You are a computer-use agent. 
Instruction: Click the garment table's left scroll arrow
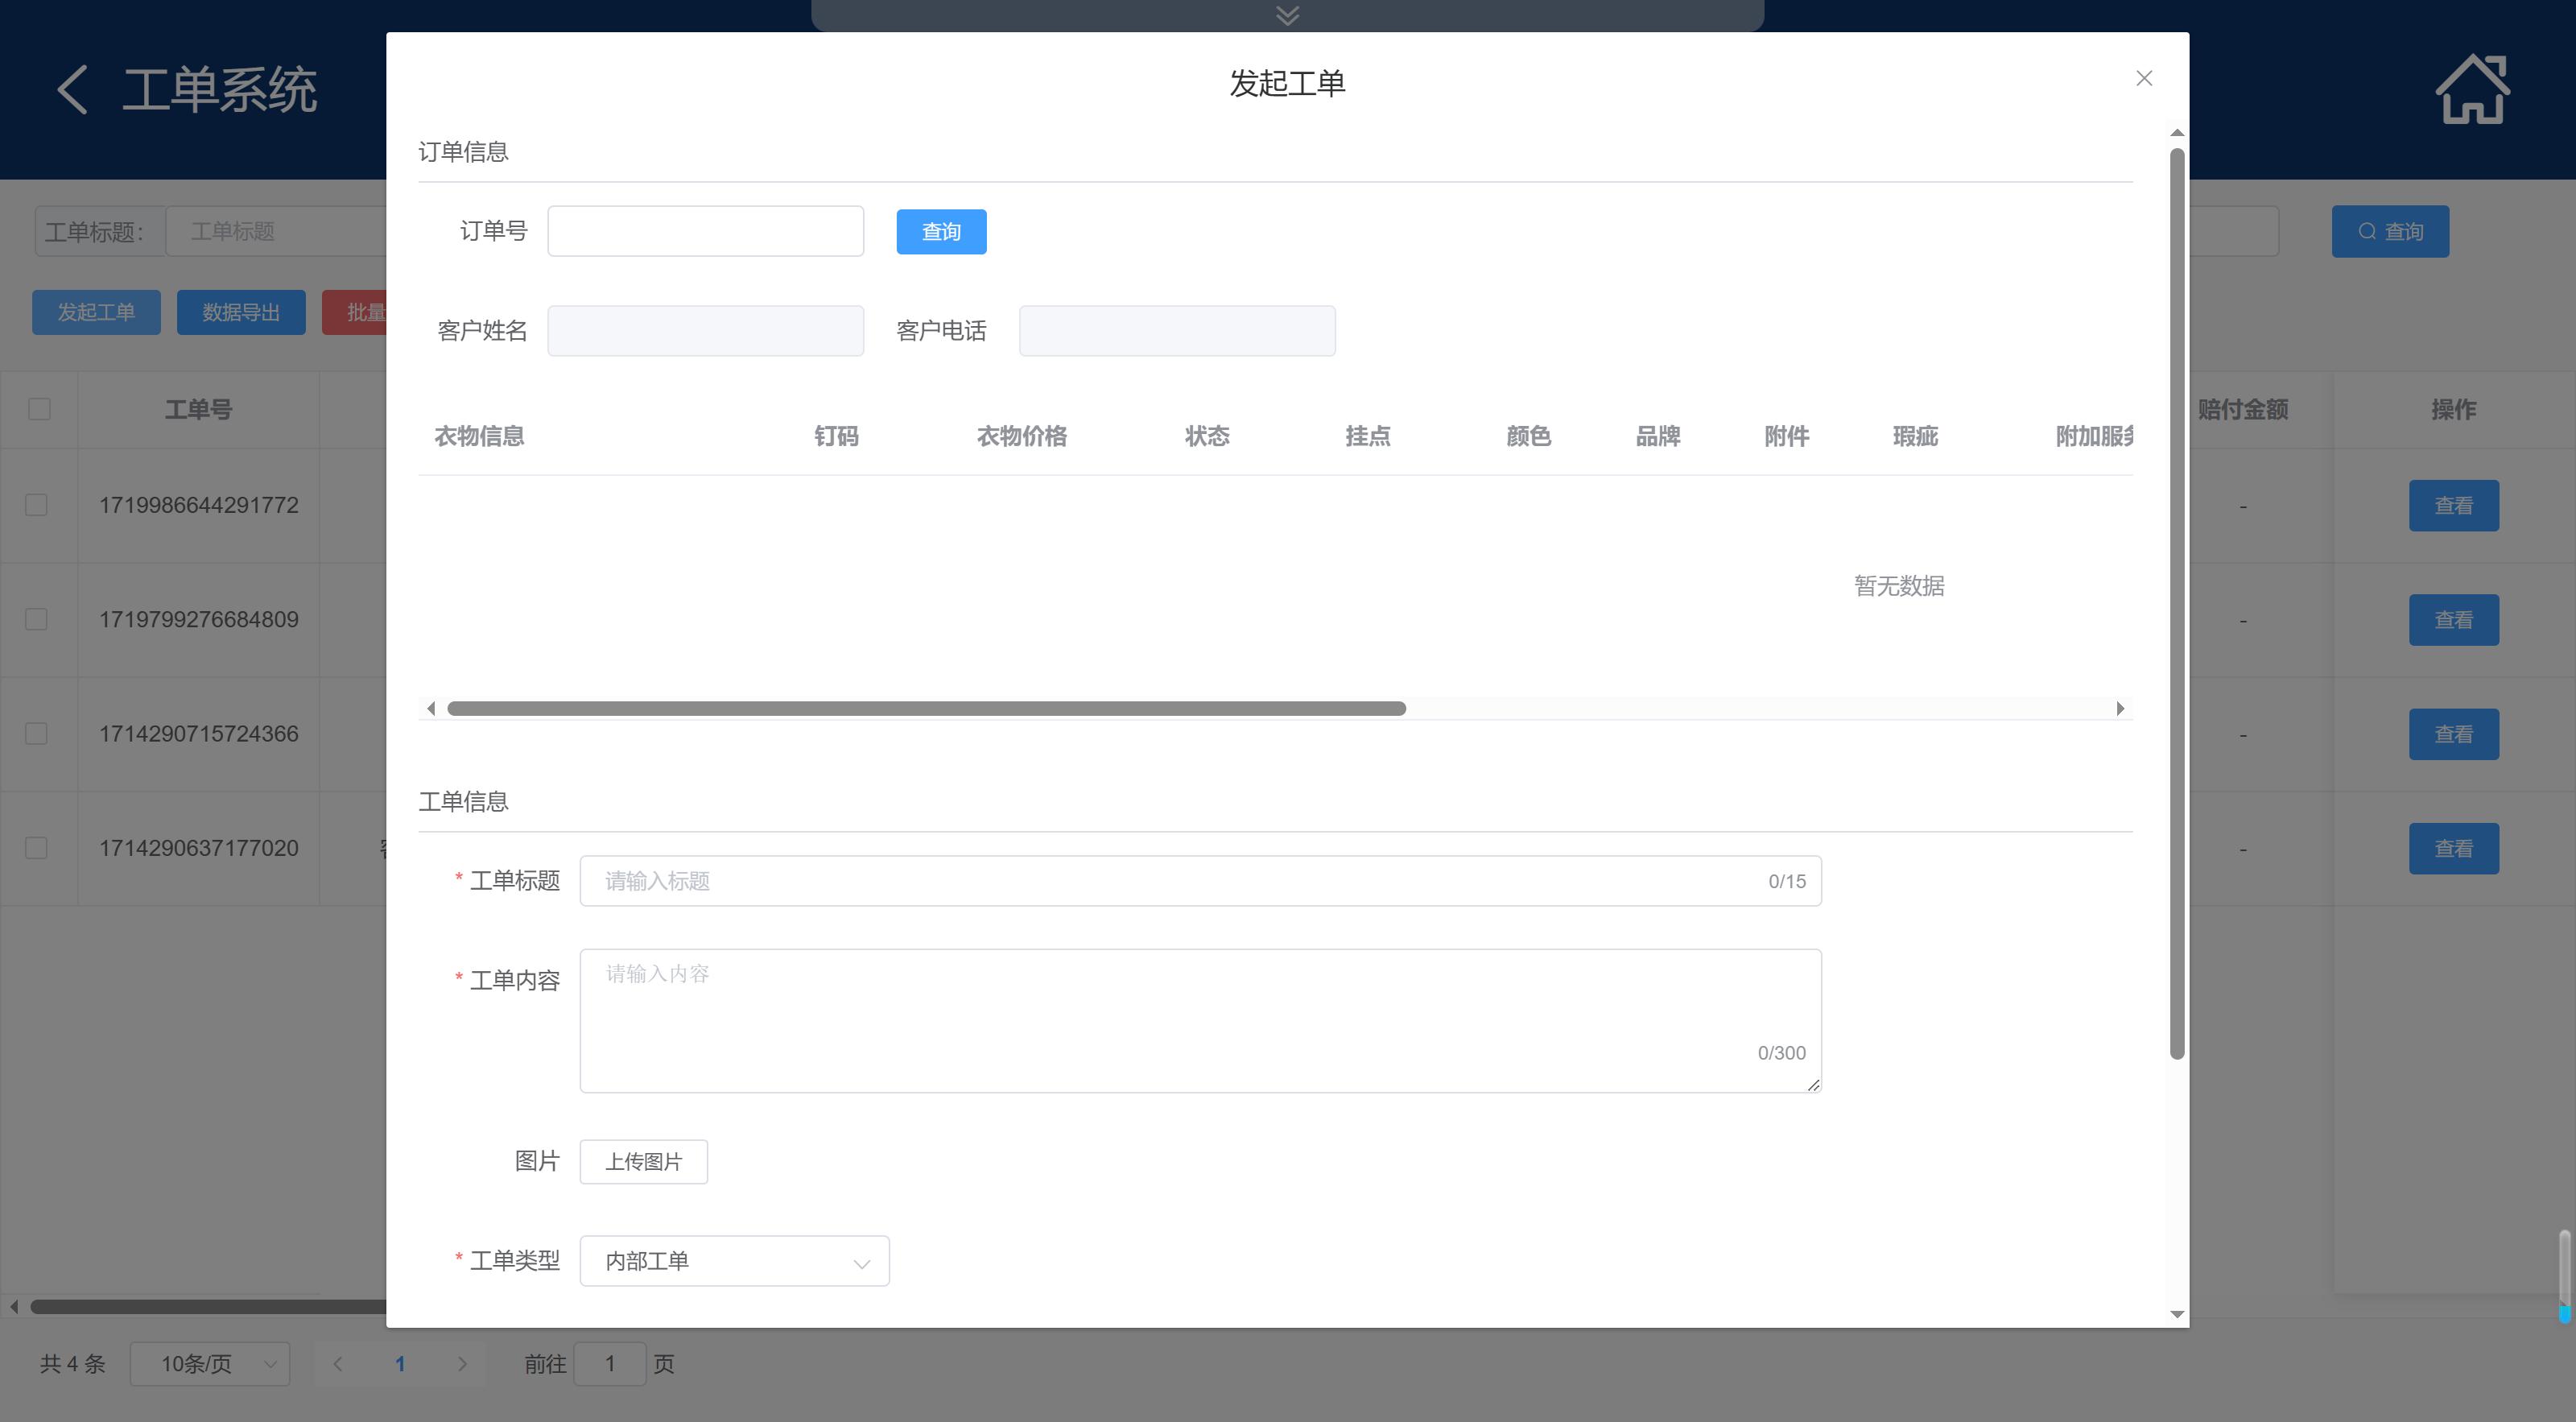click(x=431, y=709)
